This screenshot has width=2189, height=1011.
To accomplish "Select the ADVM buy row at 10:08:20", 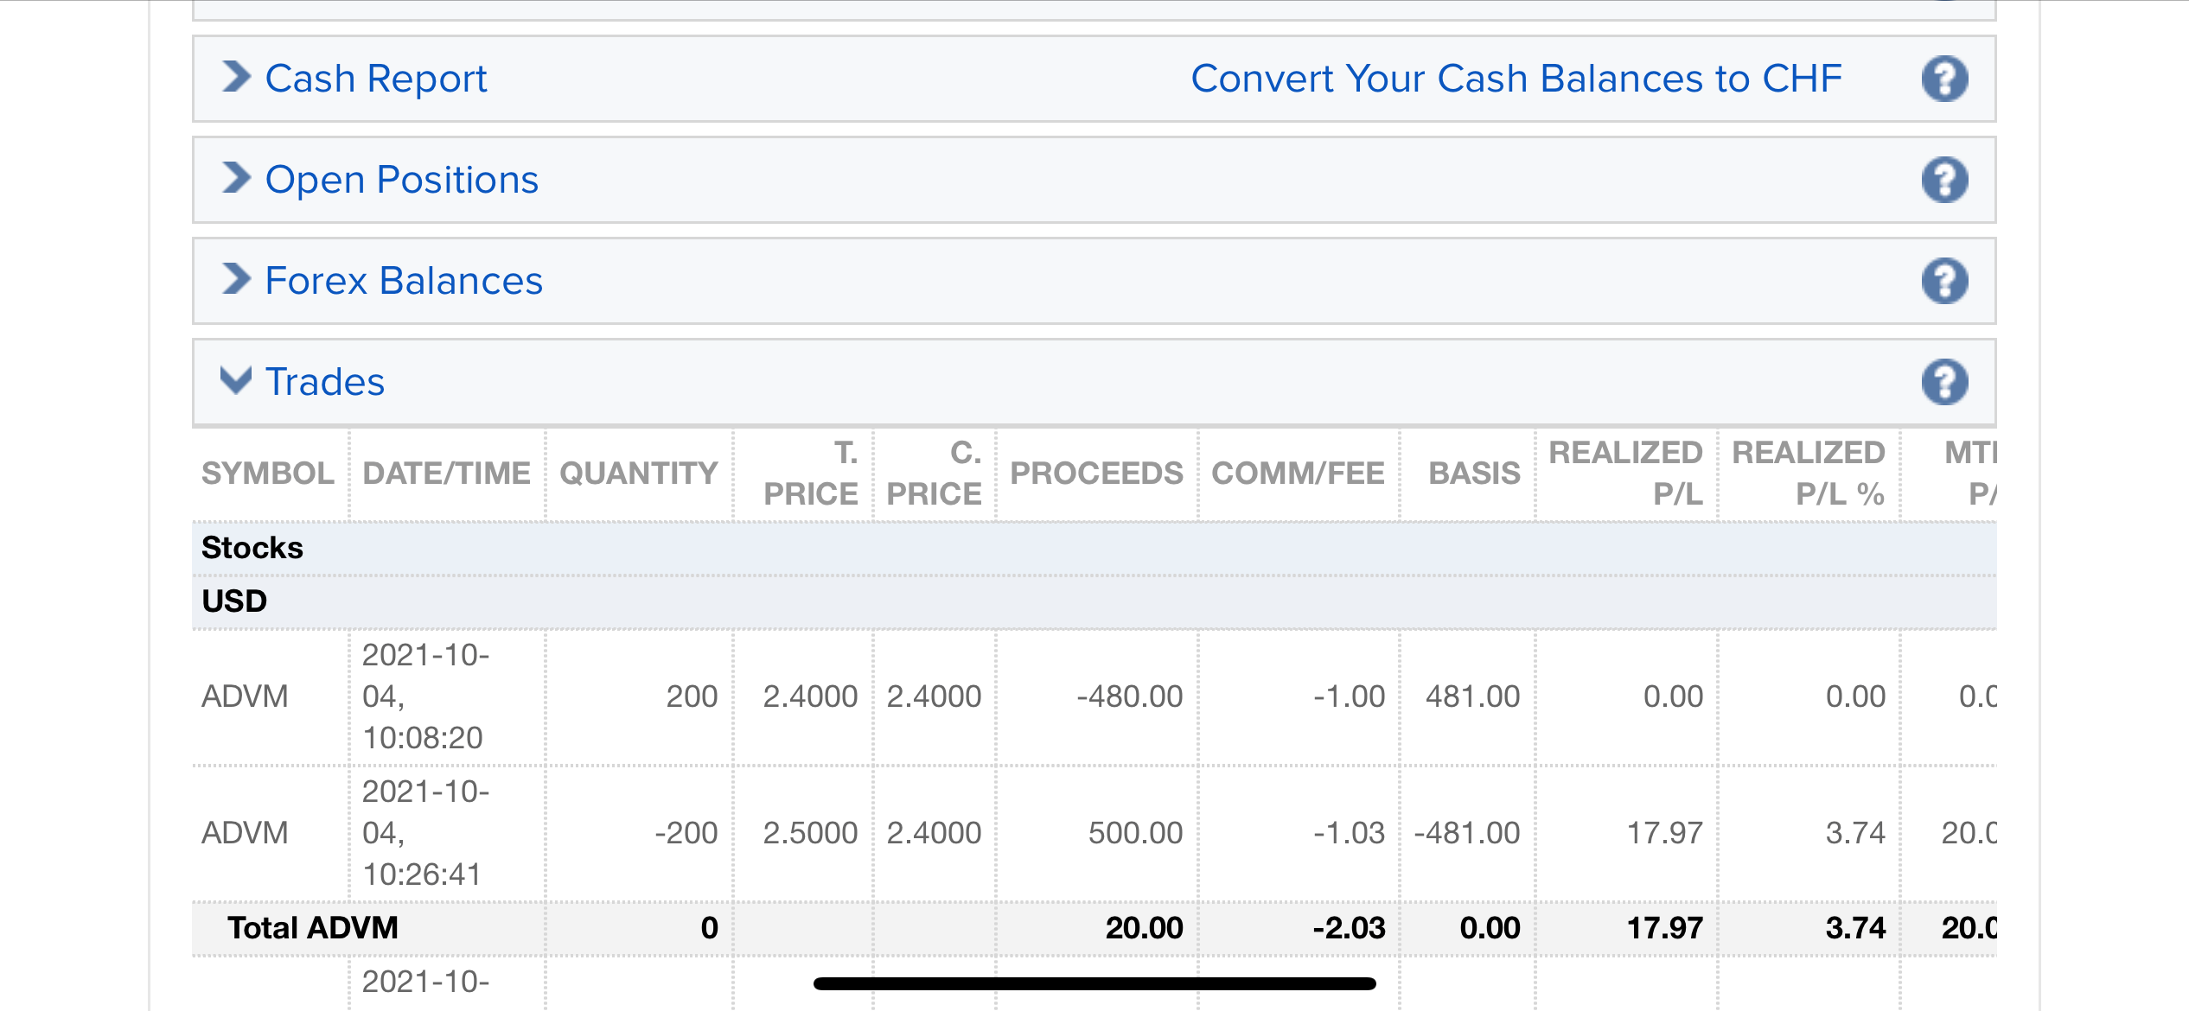I will 245,696.
